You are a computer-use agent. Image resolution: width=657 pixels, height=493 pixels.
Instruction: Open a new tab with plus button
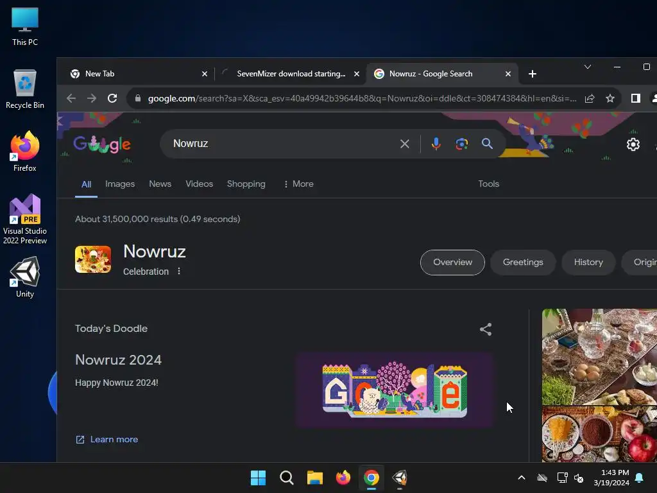532,74
